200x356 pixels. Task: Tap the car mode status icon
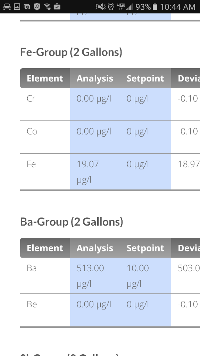[7, 7]
